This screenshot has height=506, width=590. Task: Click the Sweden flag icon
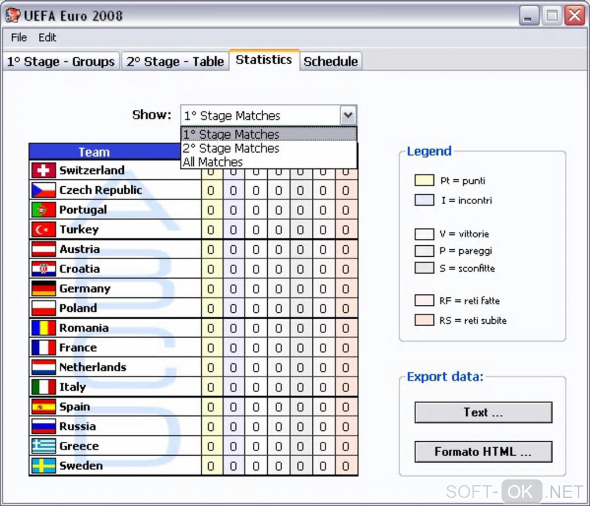[x=43, y=466]
